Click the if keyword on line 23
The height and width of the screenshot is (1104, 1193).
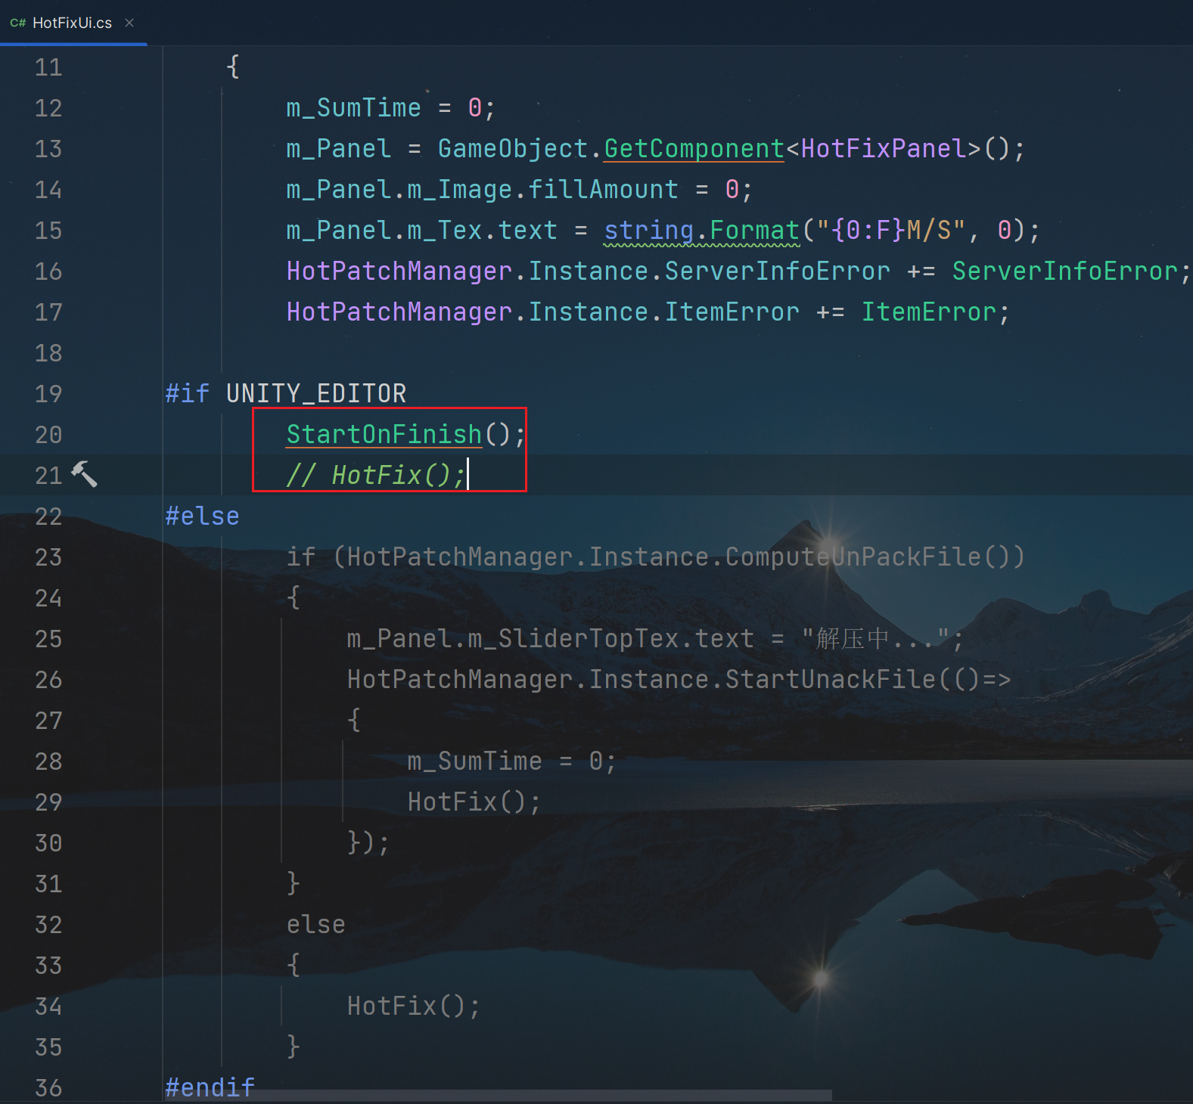pyautogui.click(x=300, y=557)
